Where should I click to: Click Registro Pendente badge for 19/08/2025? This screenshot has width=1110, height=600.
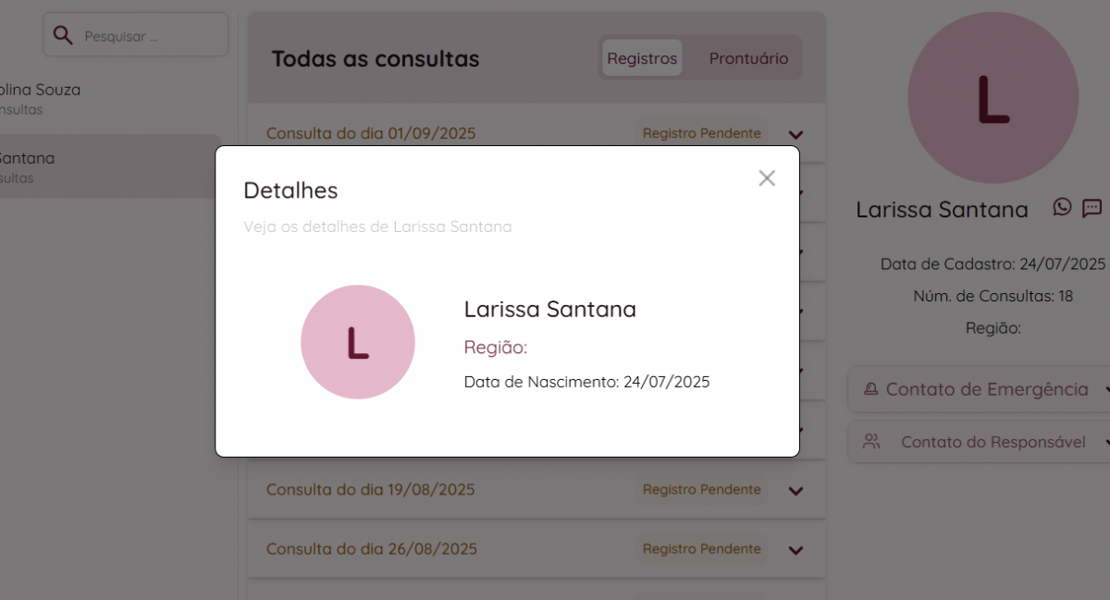click(x=701, y=489)
